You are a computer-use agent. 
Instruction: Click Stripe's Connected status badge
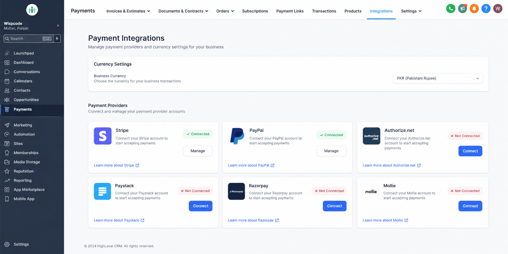(x=198, y=134)
